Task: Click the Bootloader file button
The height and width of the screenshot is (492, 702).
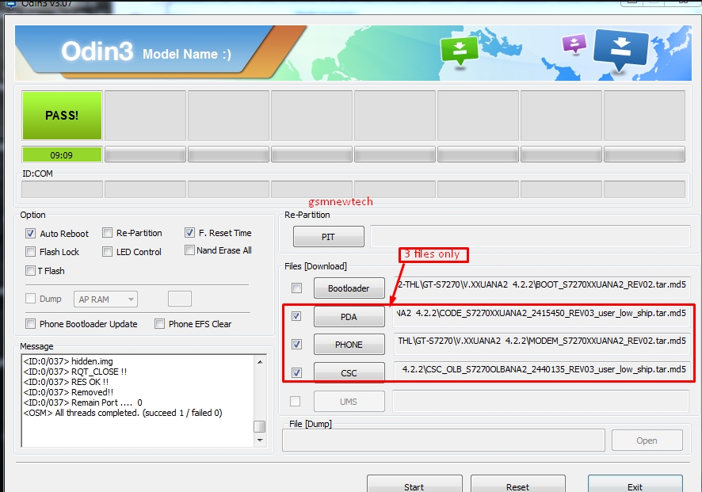Action: point(349,288)
